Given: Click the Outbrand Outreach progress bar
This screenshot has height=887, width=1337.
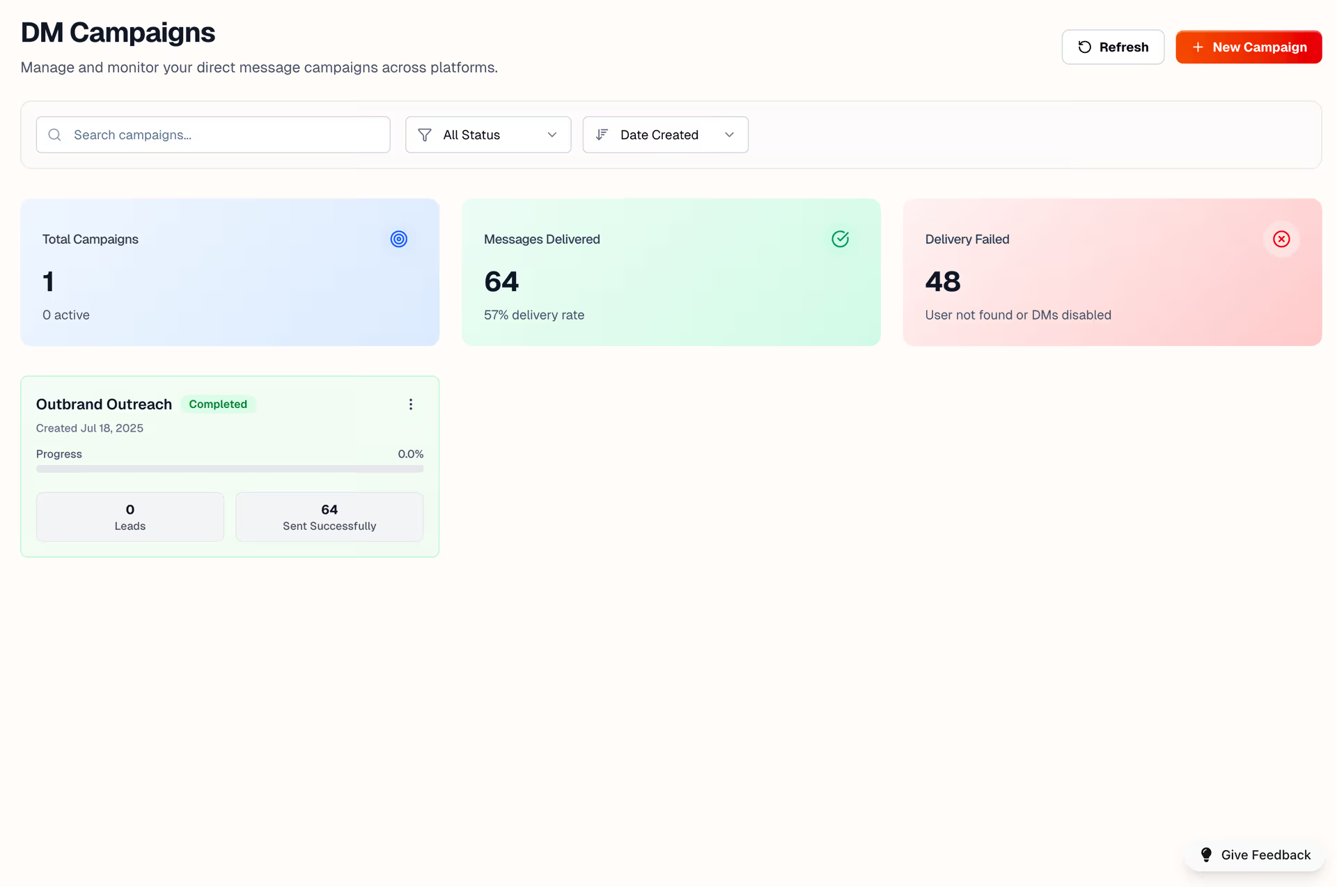Looking at the screenshot, I should pos(230,469).
